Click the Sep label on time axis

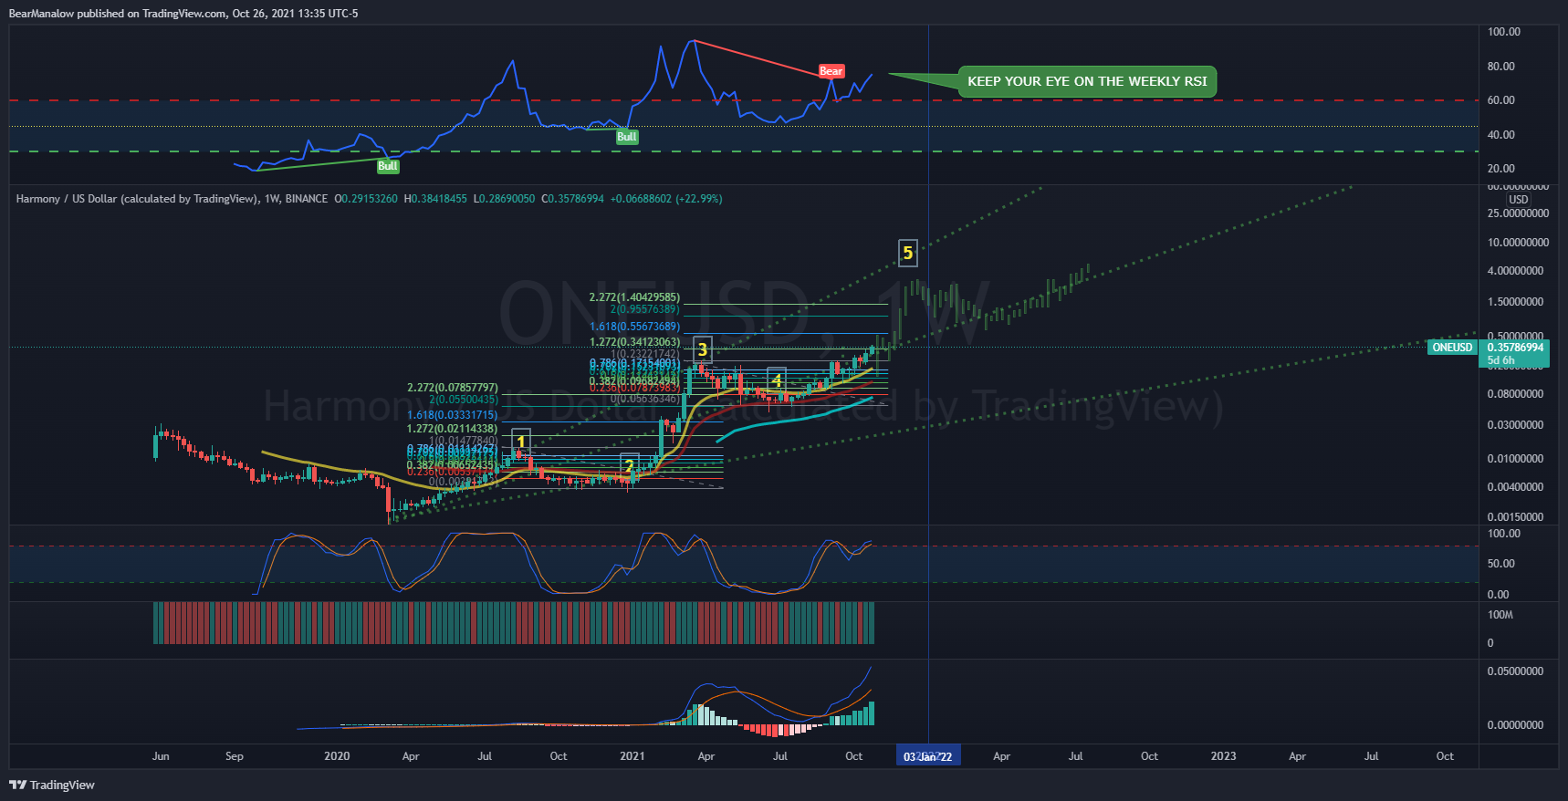point(235,756)
